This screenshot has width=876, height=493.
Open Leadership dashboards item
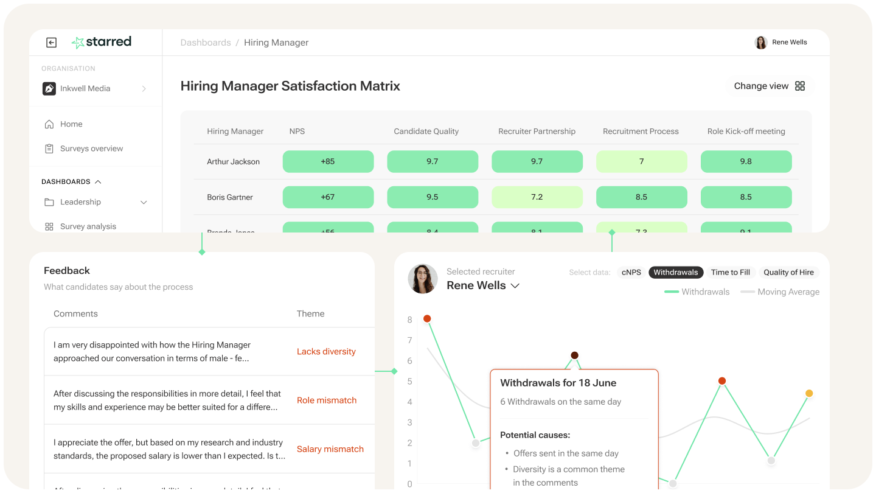point(80,202)
